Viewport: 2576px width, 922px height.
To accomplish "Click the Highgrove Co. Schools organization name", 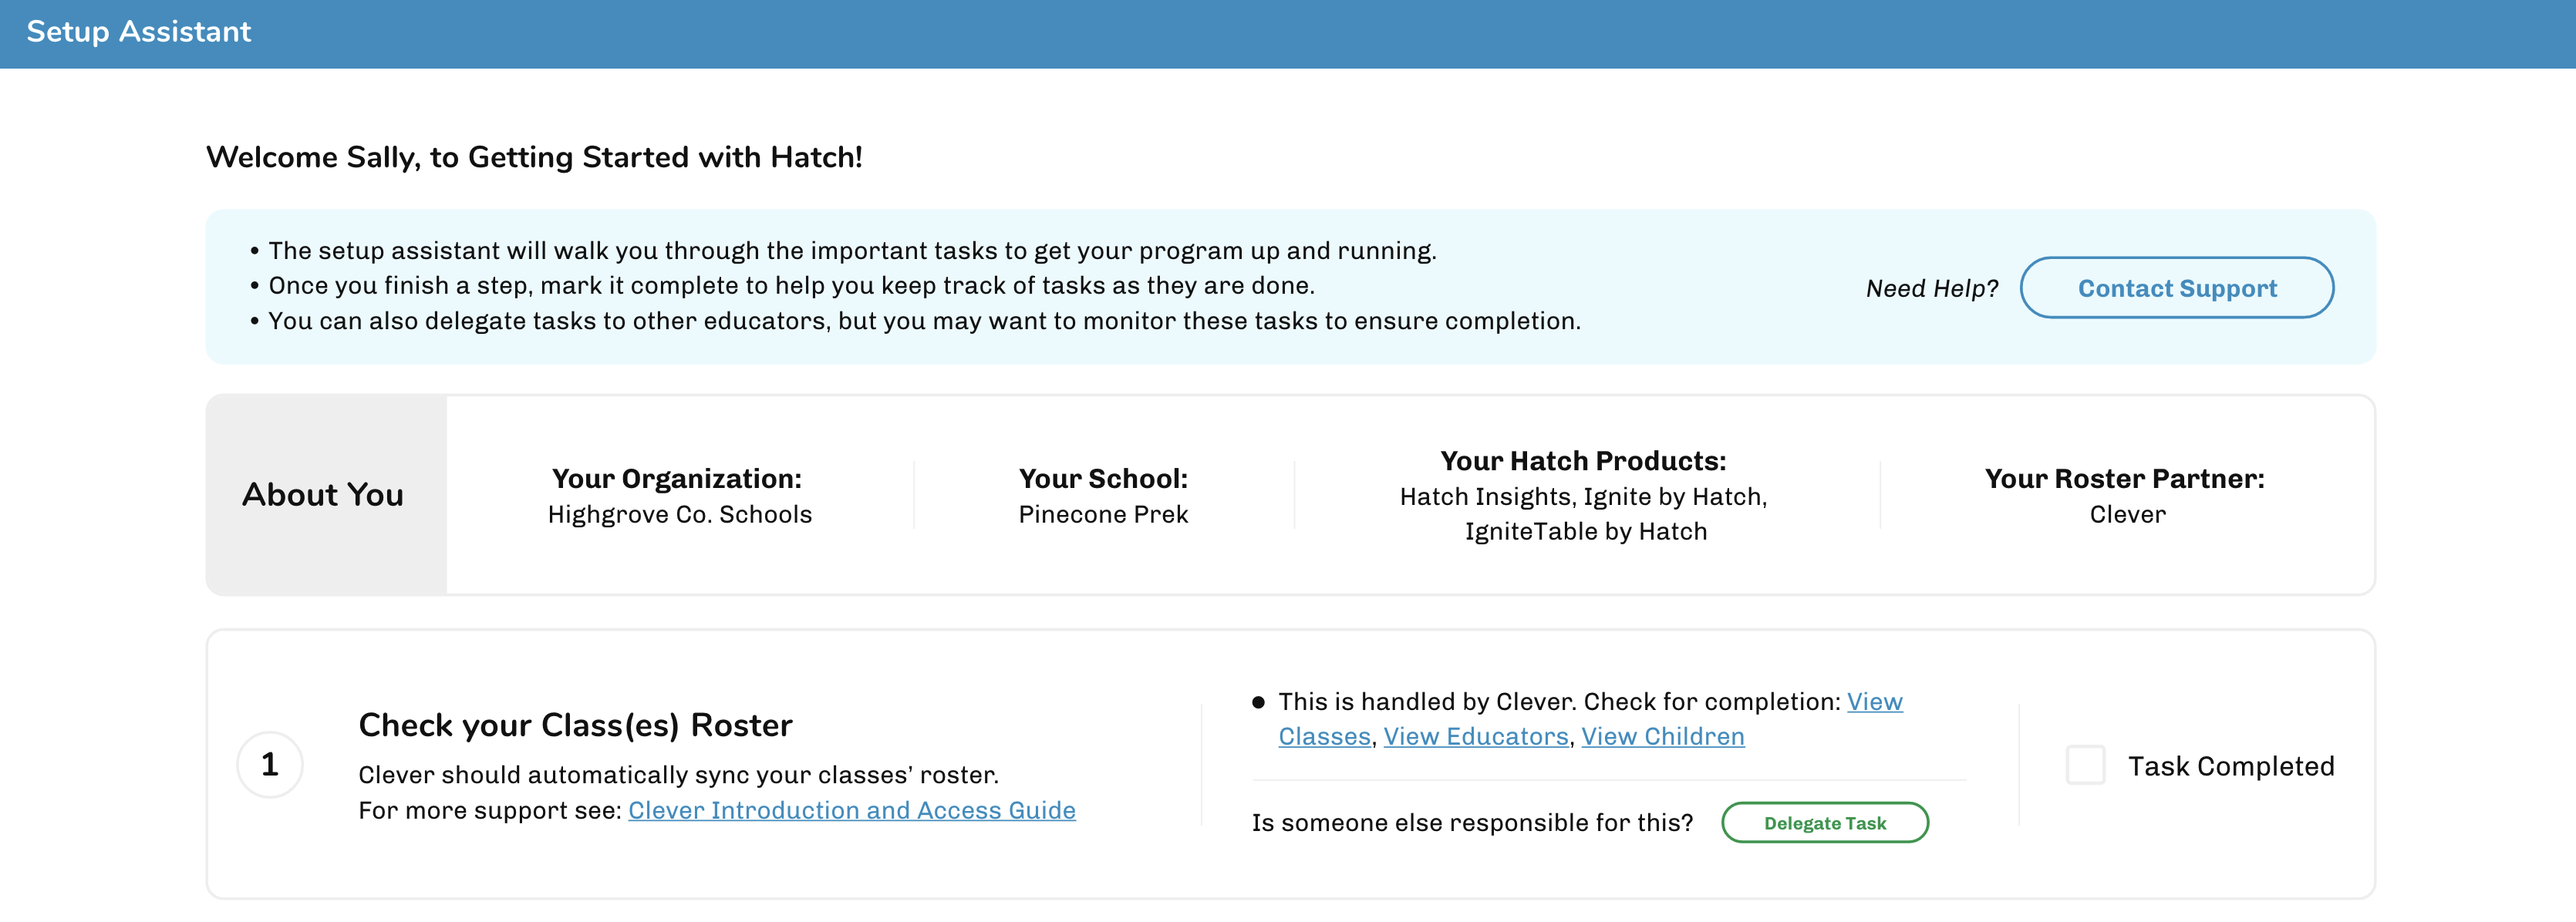I will coord(680,515).
